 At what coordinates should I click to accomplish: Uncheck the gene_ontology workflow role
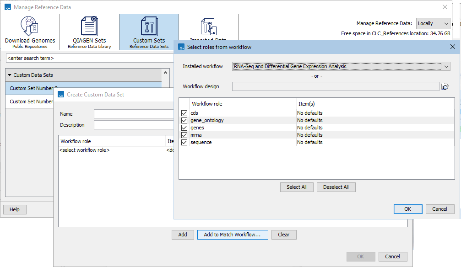(x=184, y=120)
